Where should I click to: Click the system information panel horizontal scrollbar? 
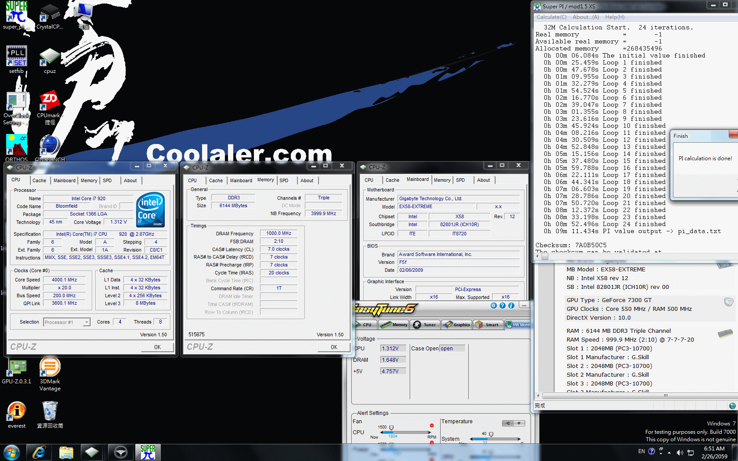[x=636, y=396]
